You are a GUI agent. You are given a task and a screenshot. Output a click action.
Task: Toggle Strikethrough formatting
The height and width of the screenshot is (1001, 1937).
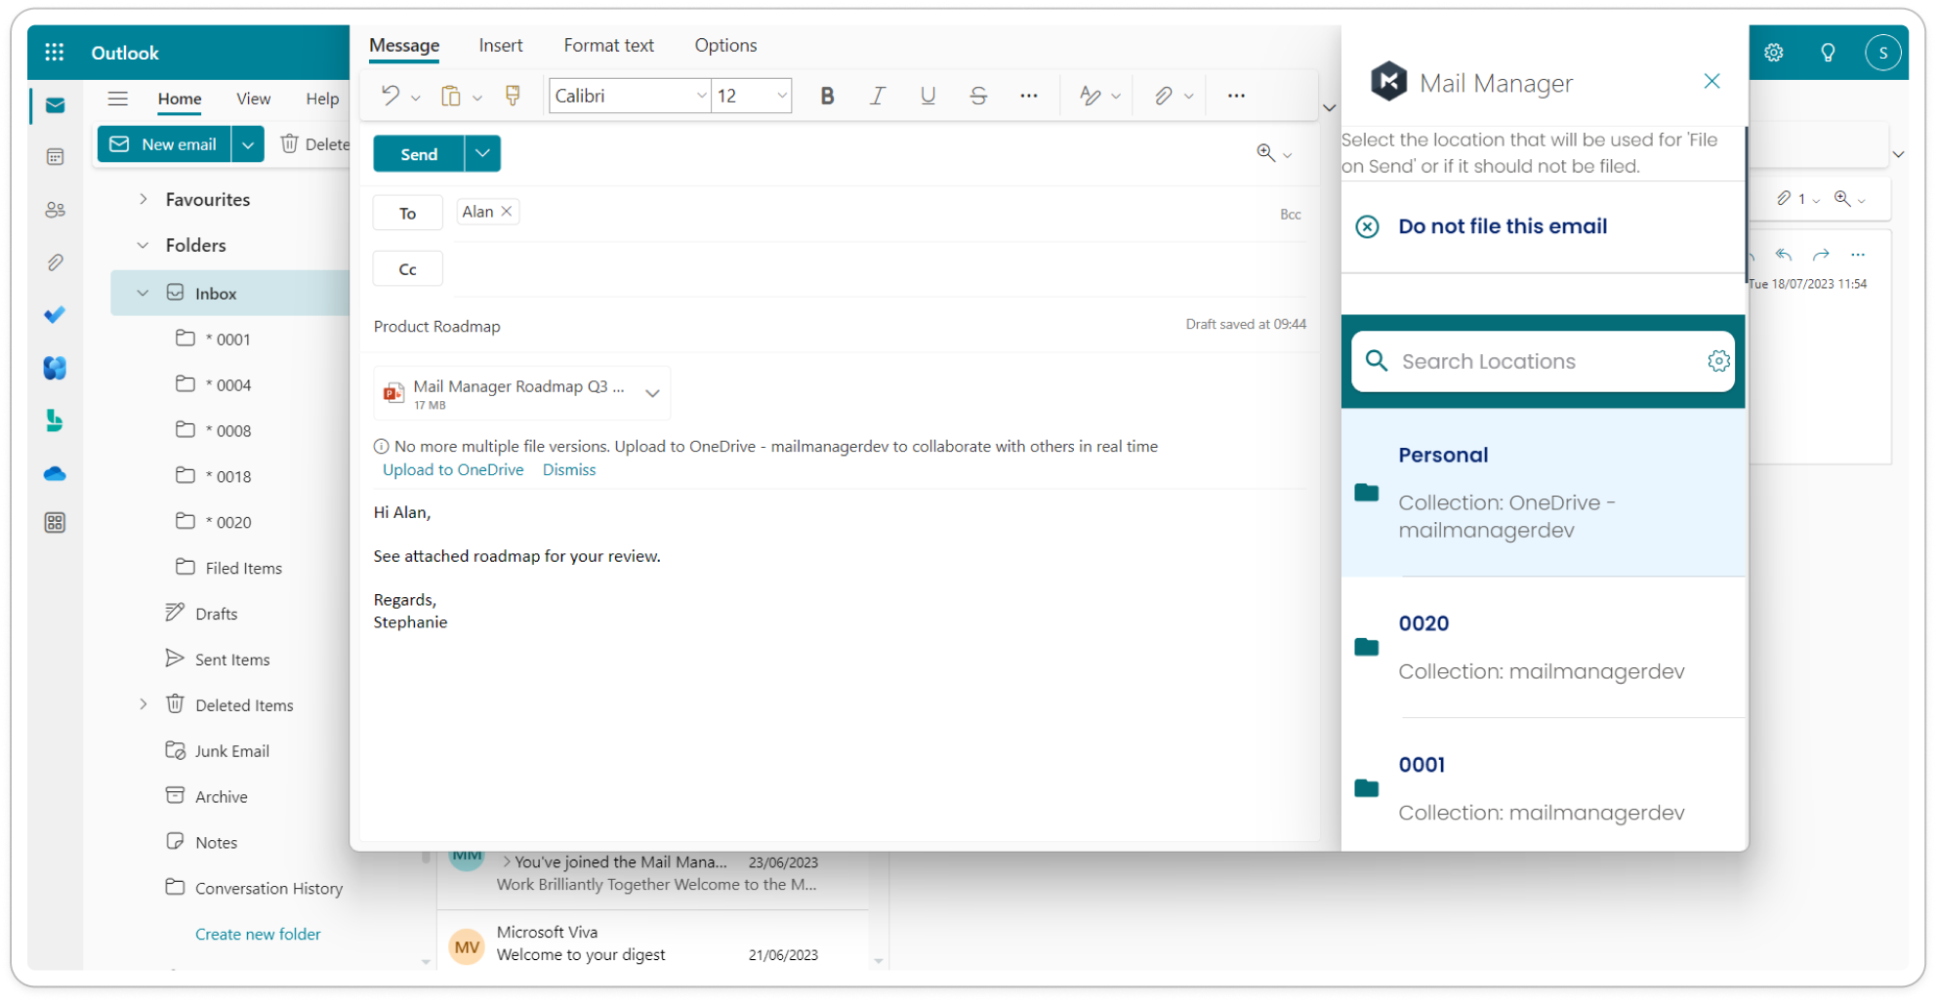(978, 96)
